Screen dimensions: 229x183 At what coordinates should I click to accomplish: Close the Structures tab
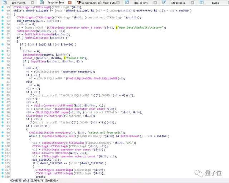[193, 3]
